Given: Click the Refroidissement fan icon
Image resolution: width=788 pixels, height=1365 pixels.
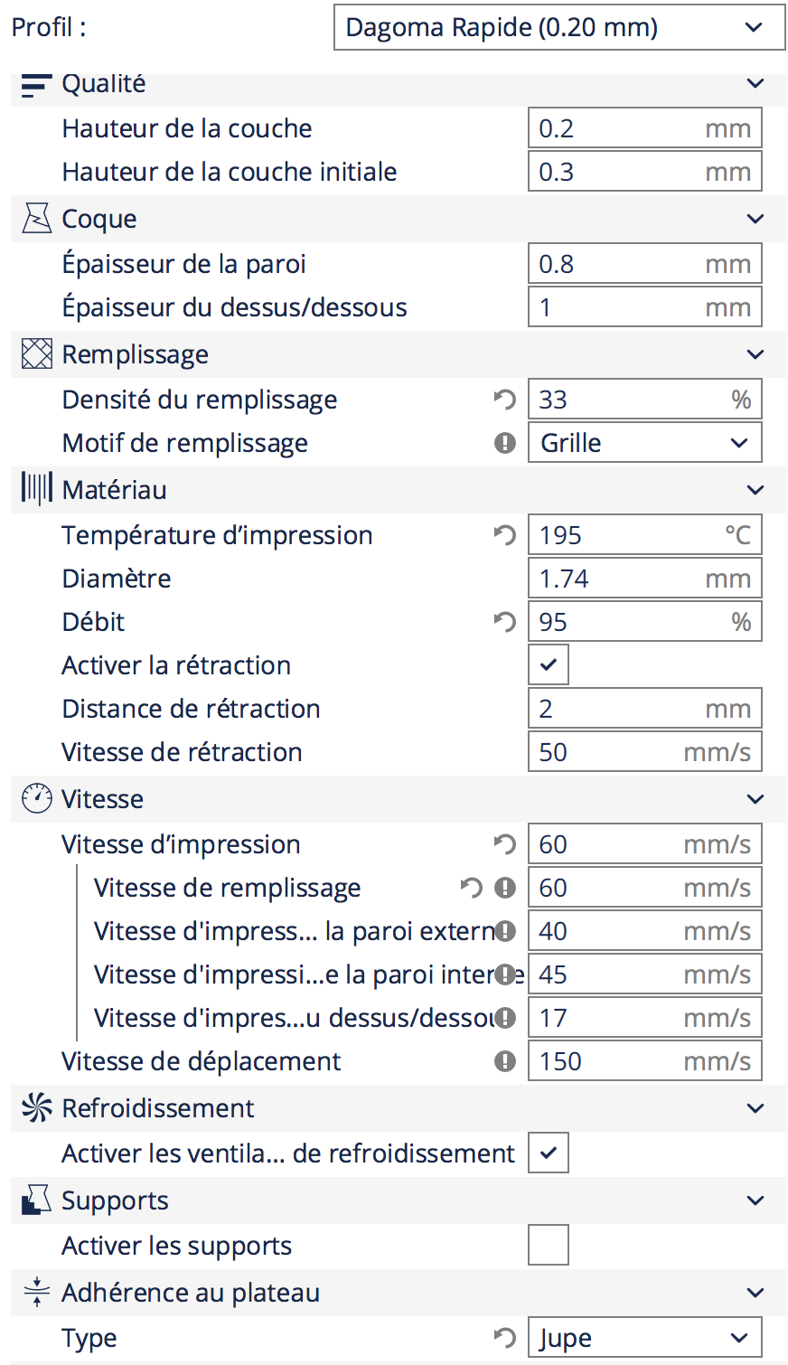Looking at the screenshot, I should pos(36,1108).
